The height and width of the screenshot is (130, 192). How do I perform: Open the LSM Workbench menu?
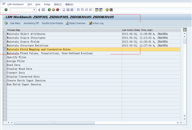(x=16, y=5)
